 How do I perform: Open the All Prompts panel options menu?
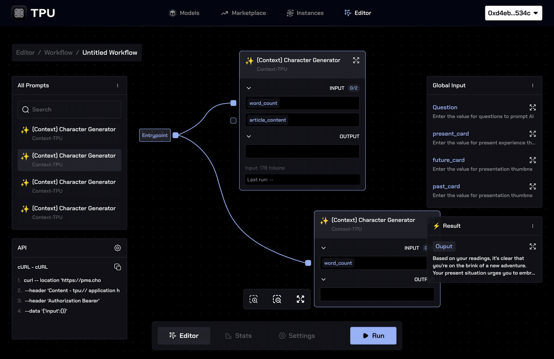pyautogui.click(x=117, y=86)
